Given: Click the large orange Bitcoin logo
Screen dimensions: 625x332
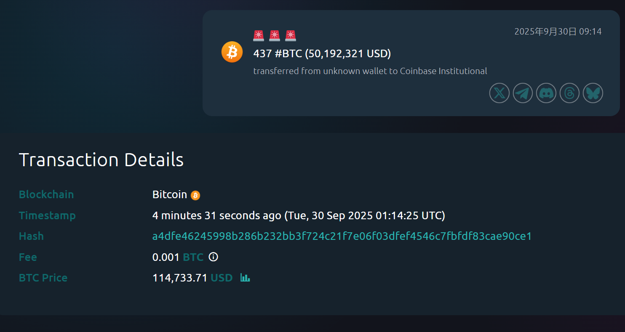Looking at the screenshot, I should (x=232, y=52).
